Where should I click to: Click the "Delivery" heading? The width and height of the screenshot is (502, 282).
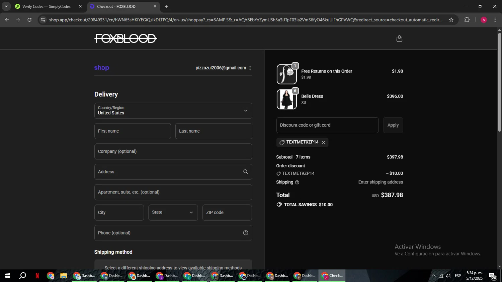106,95
